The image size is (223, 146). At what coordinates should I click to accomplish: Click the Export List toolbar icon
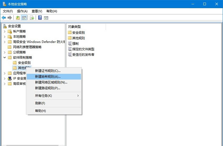point(32,18)
